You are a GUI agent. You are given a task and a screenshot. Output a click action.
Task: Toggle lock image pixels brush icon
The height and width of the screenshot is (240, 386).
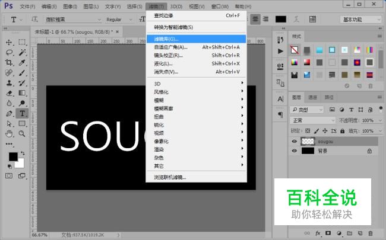(x=317, y=131)
